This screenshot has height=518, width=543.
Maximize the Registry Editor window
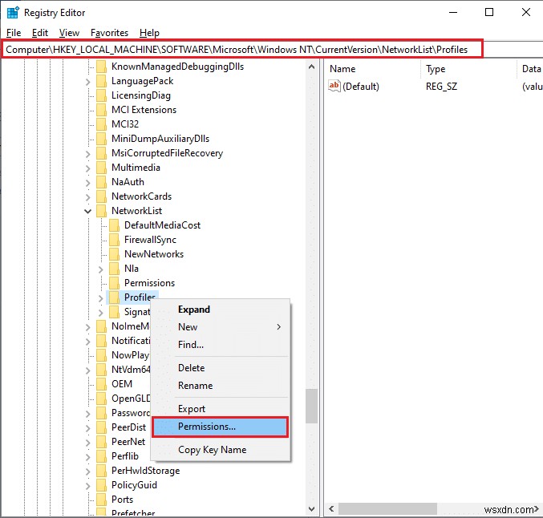point(489,12)
